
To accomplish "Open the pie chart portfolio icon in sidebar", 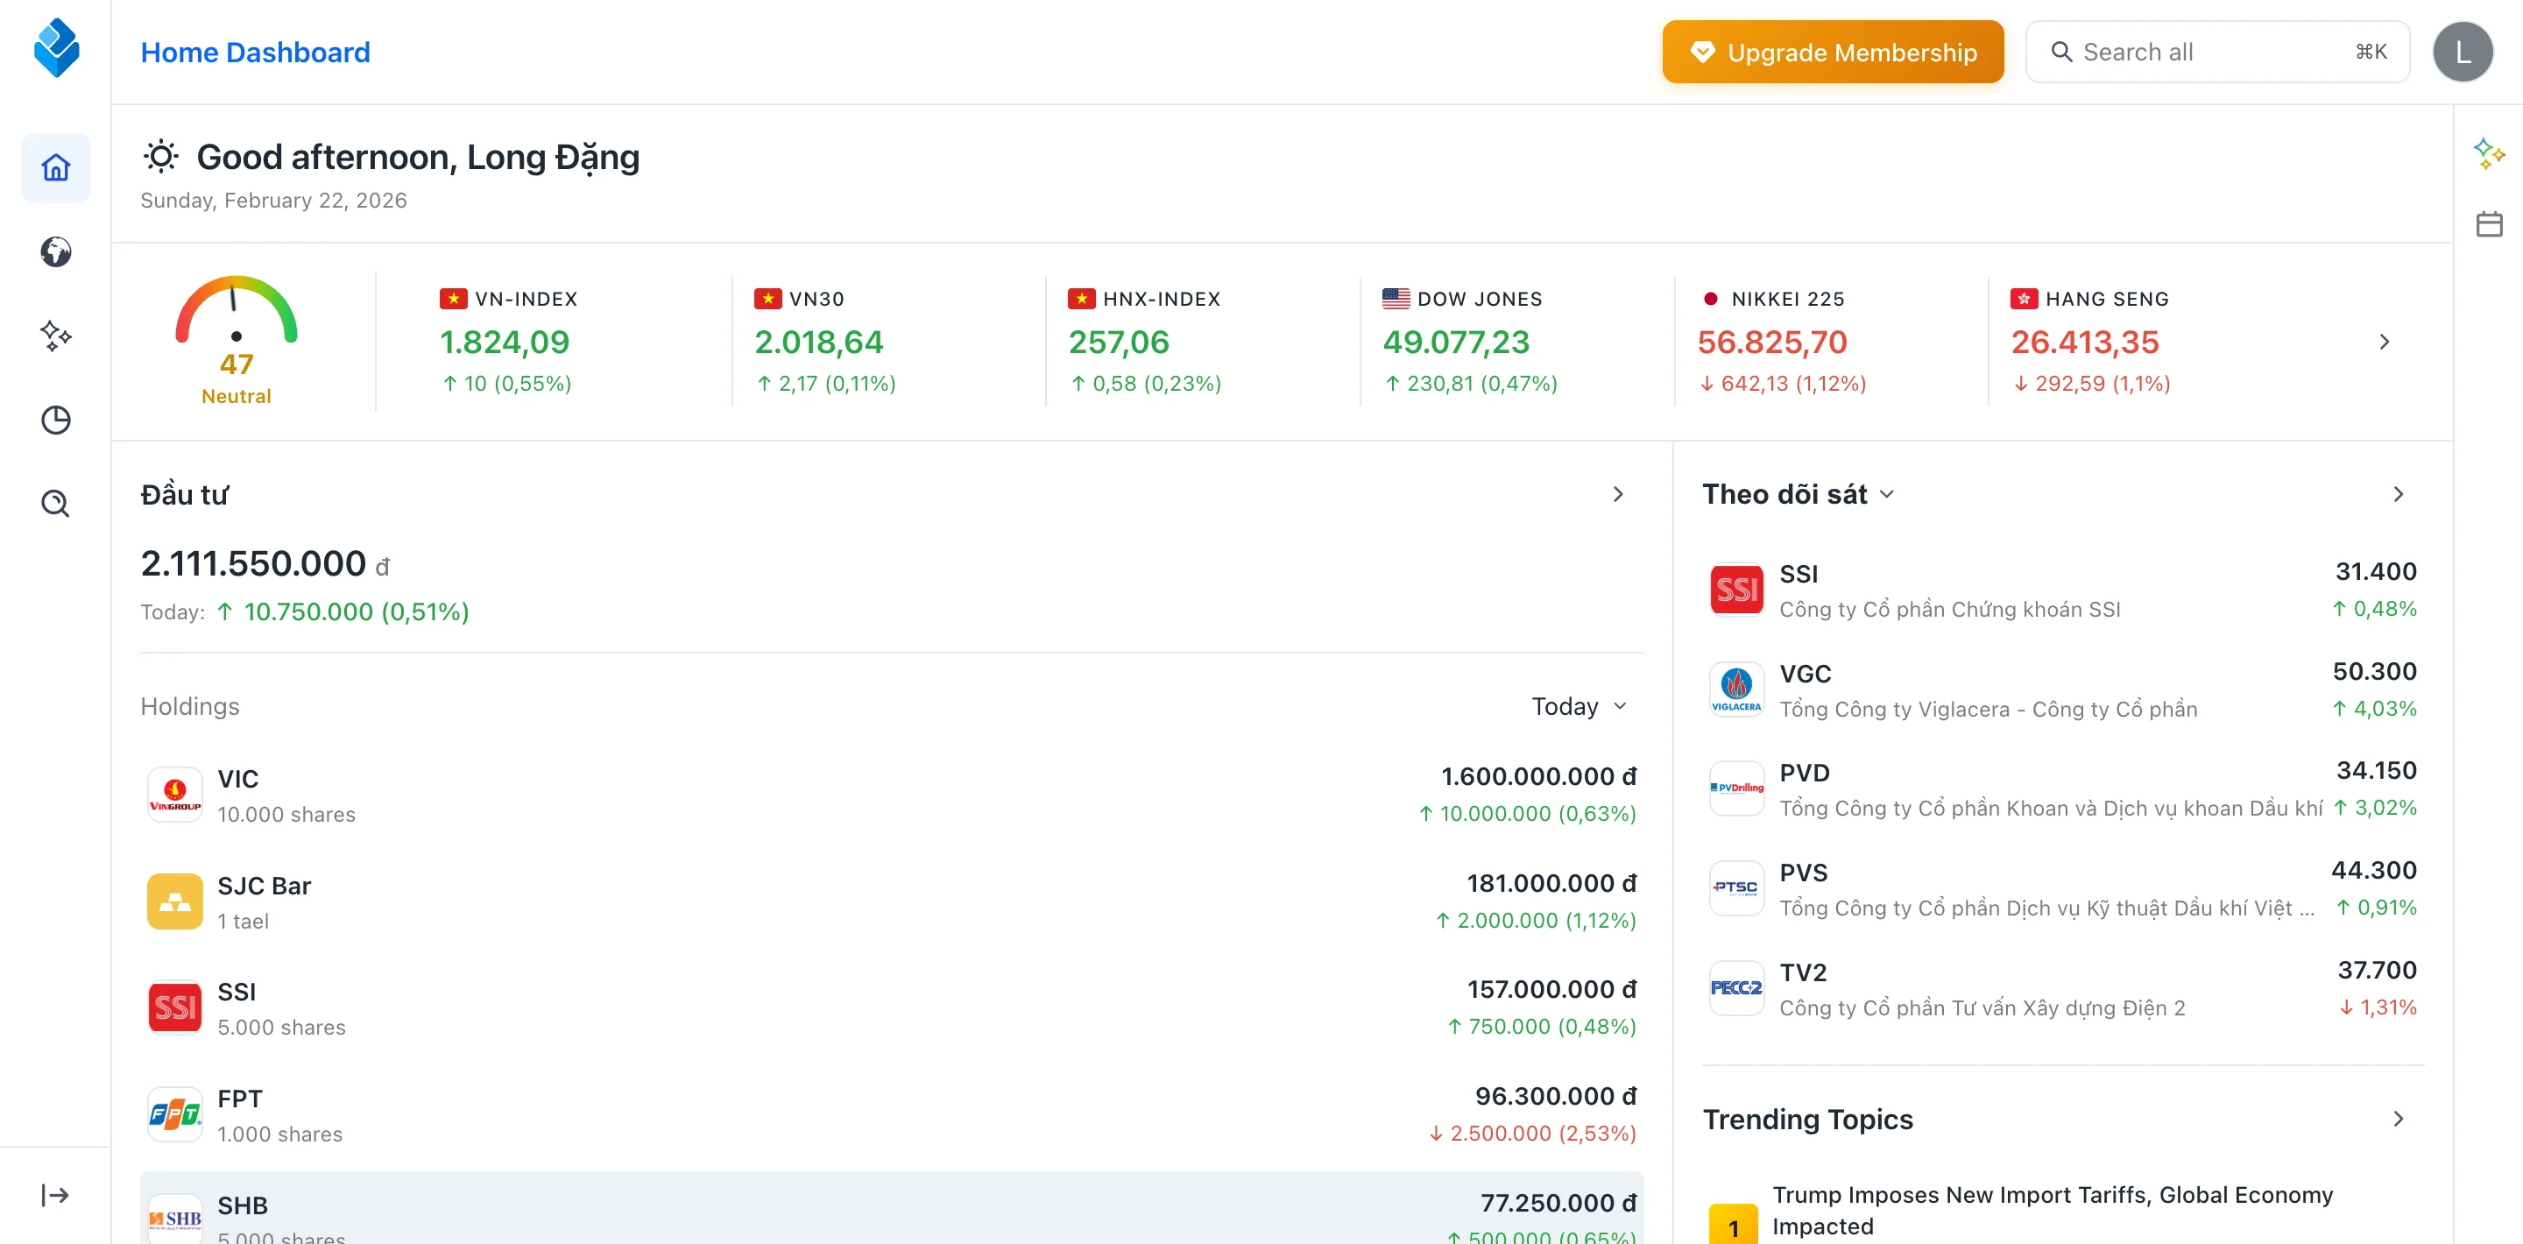I will (x=56, y=420).
